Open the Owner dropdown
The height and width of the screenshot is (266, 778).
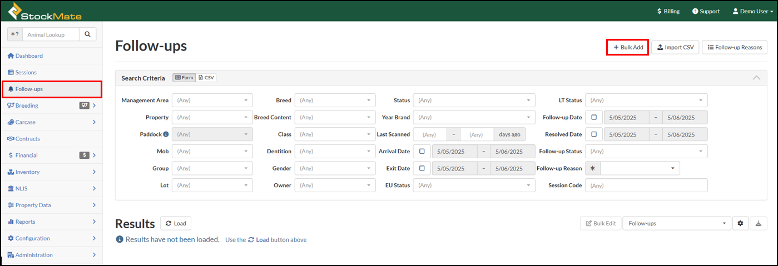click(335, 185)
